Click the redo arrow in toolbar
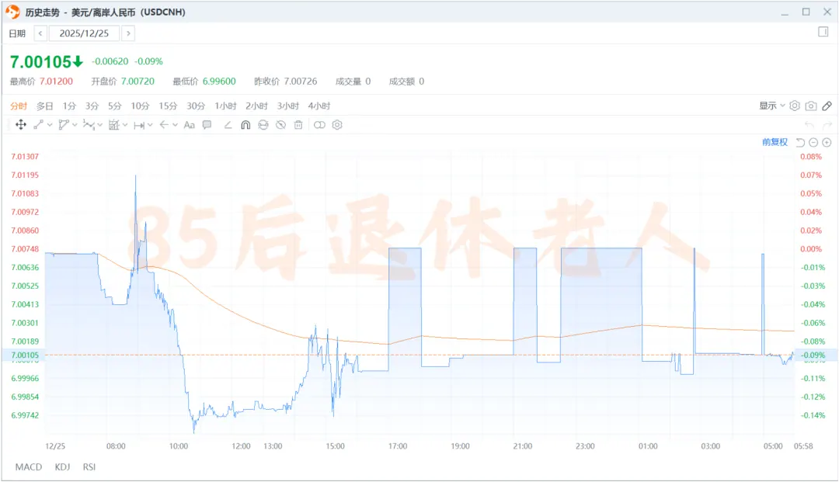 [827, 125]
